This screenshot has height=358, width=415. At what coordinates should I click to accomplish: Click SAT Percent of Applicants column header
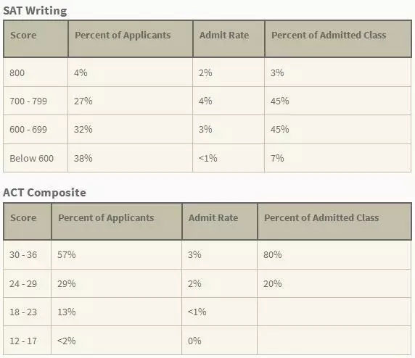[x=131, y=39]
